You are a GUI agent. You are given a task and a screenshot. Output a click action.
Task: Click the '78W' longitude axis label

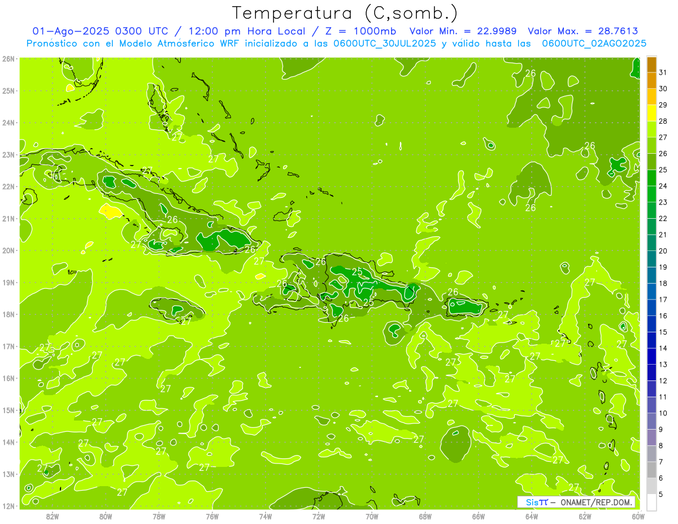[x=159, y=516]
